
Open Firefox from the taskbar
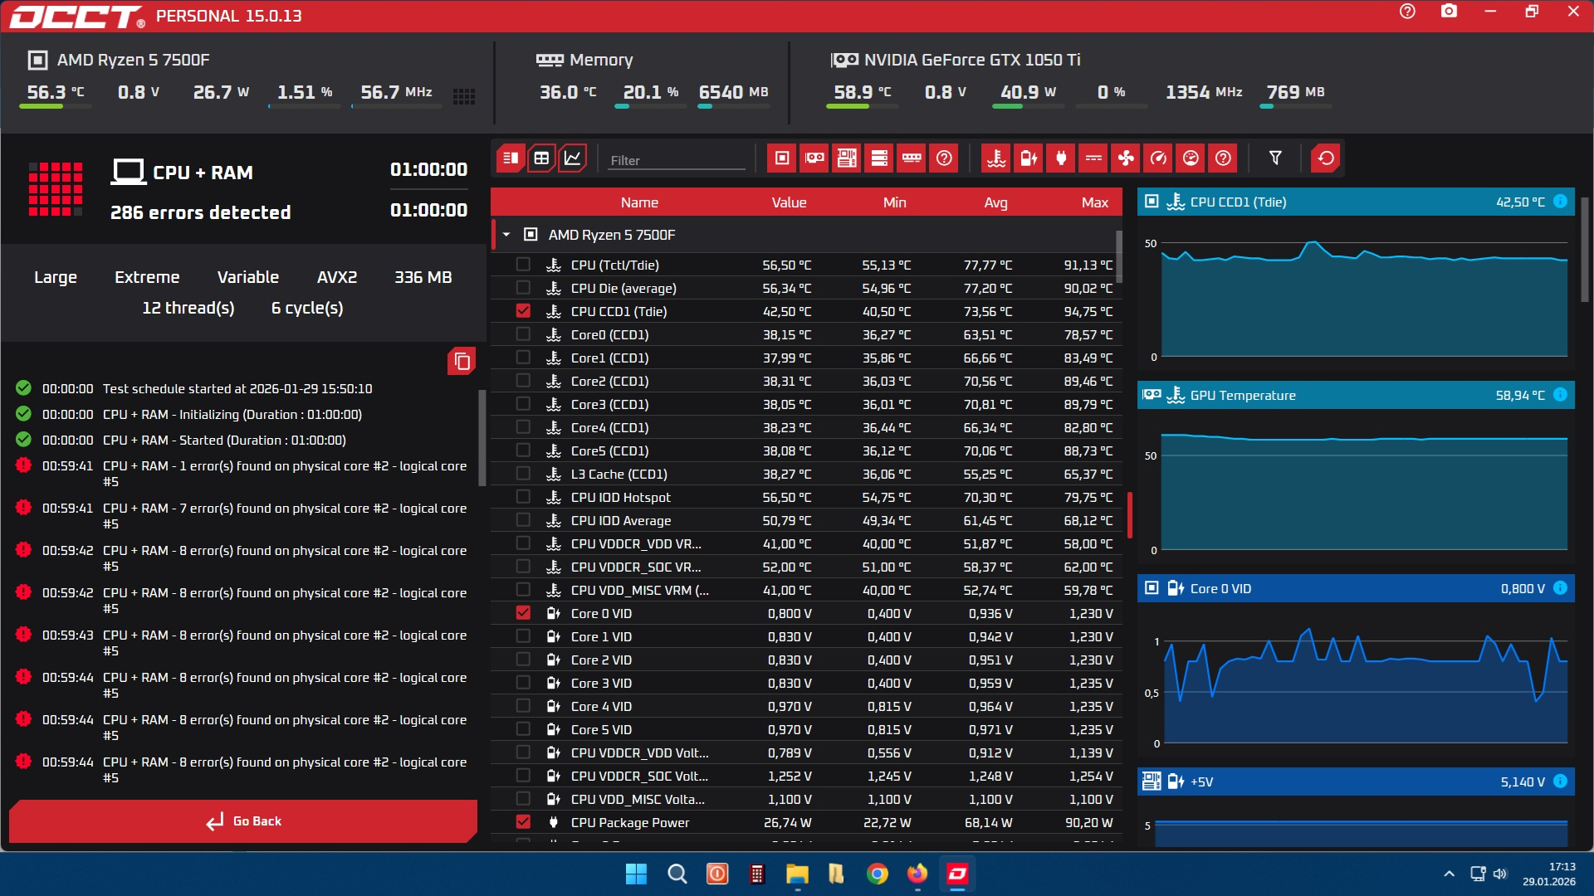917,874
